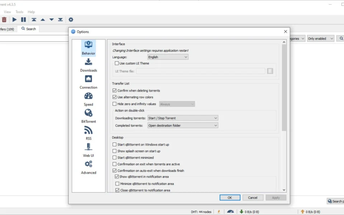Click the resume (play) toolbar icon

click(x=14, y=19)
